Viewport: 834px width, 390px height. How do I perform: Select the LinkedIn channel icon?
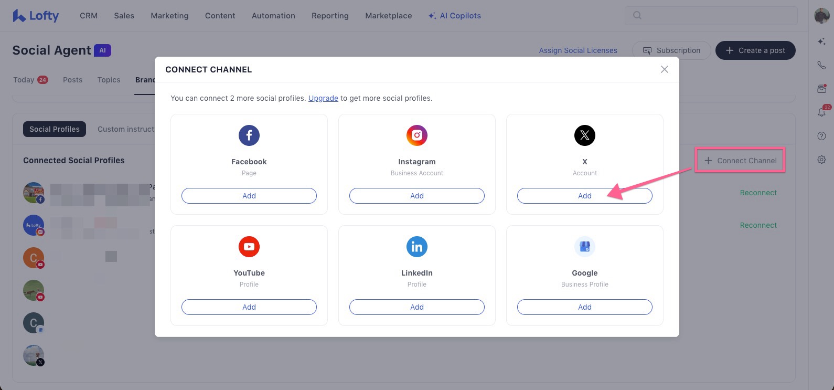click(x=417, y=247)
